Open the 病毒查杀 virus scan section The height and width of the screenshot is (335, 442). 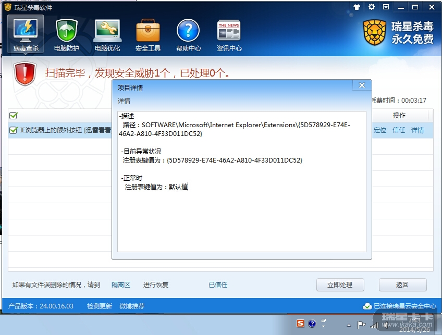pos(26,34)
